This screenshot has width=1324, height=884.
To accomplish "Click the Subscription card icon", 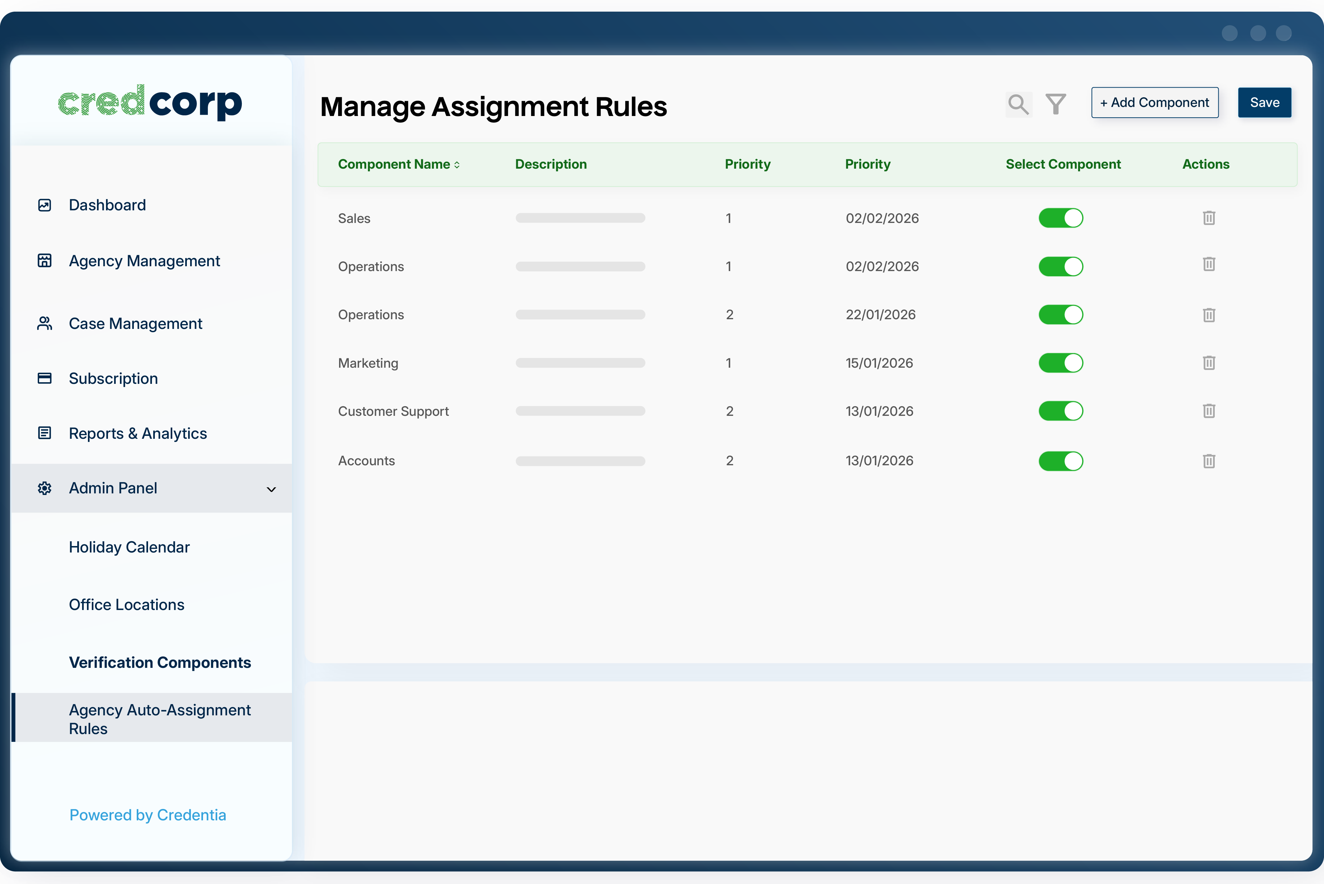I will coord(45,378).
